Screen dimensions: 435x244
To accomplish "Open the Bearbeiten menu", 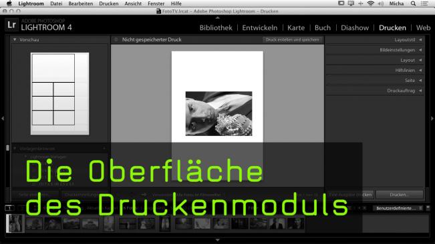I will click(80, 3).
